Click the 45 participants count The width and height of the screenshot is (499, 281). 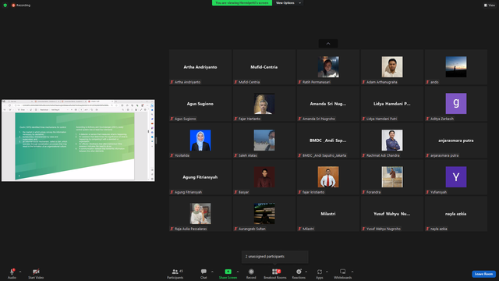[181, 271]
